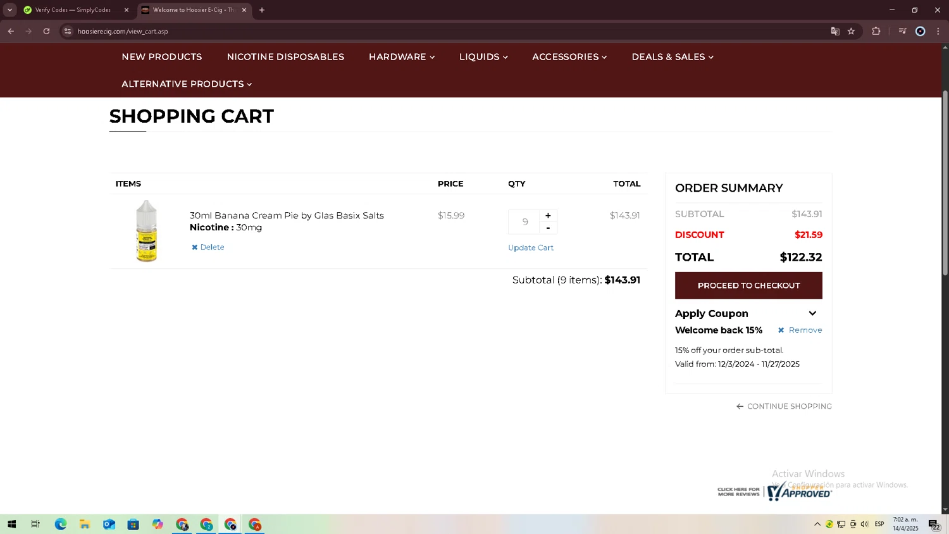Expand the Deals & Sales dropdown
The width and height of the screenshot is (949, 534).
pos(673,57)
